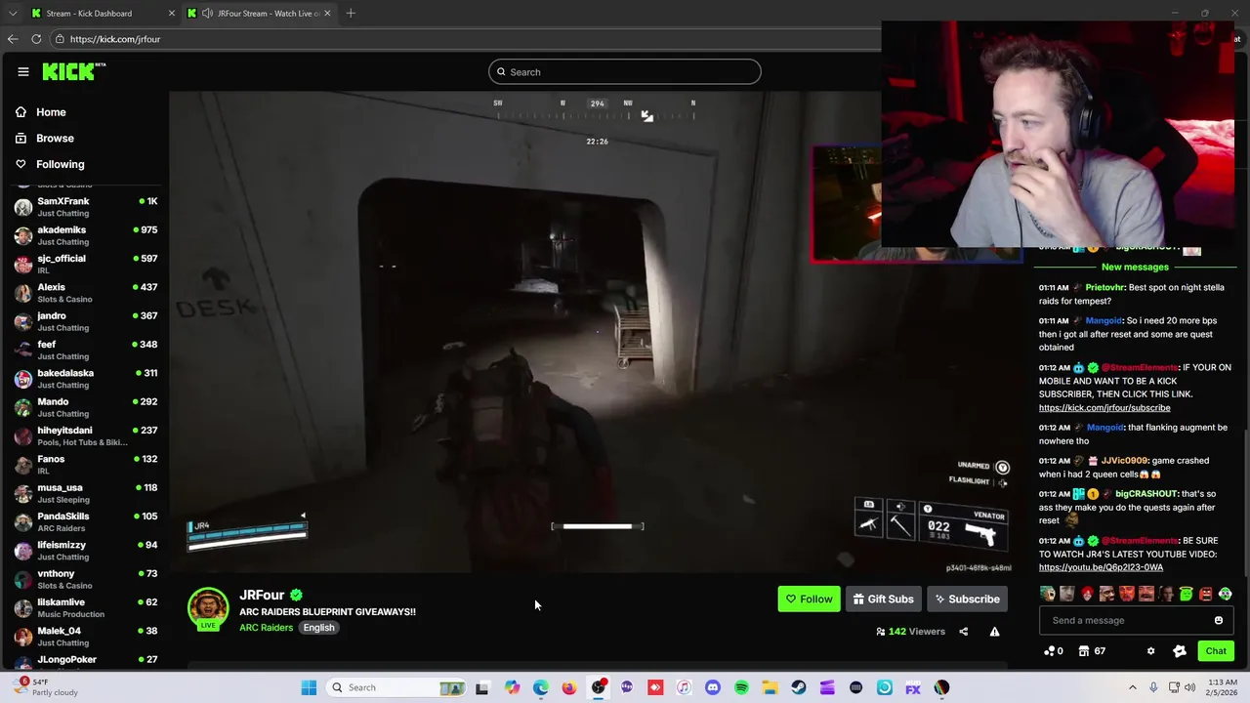Screen dimensions: 1250x703
Task: Open browser tab list dropdown arrow
Action: coord(12,13)
